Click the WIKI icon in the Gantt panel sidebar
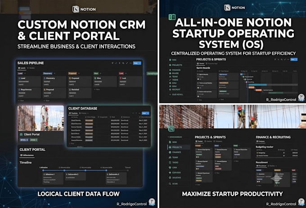This screenshot has width=306, height=208. (x=170, y=60)
